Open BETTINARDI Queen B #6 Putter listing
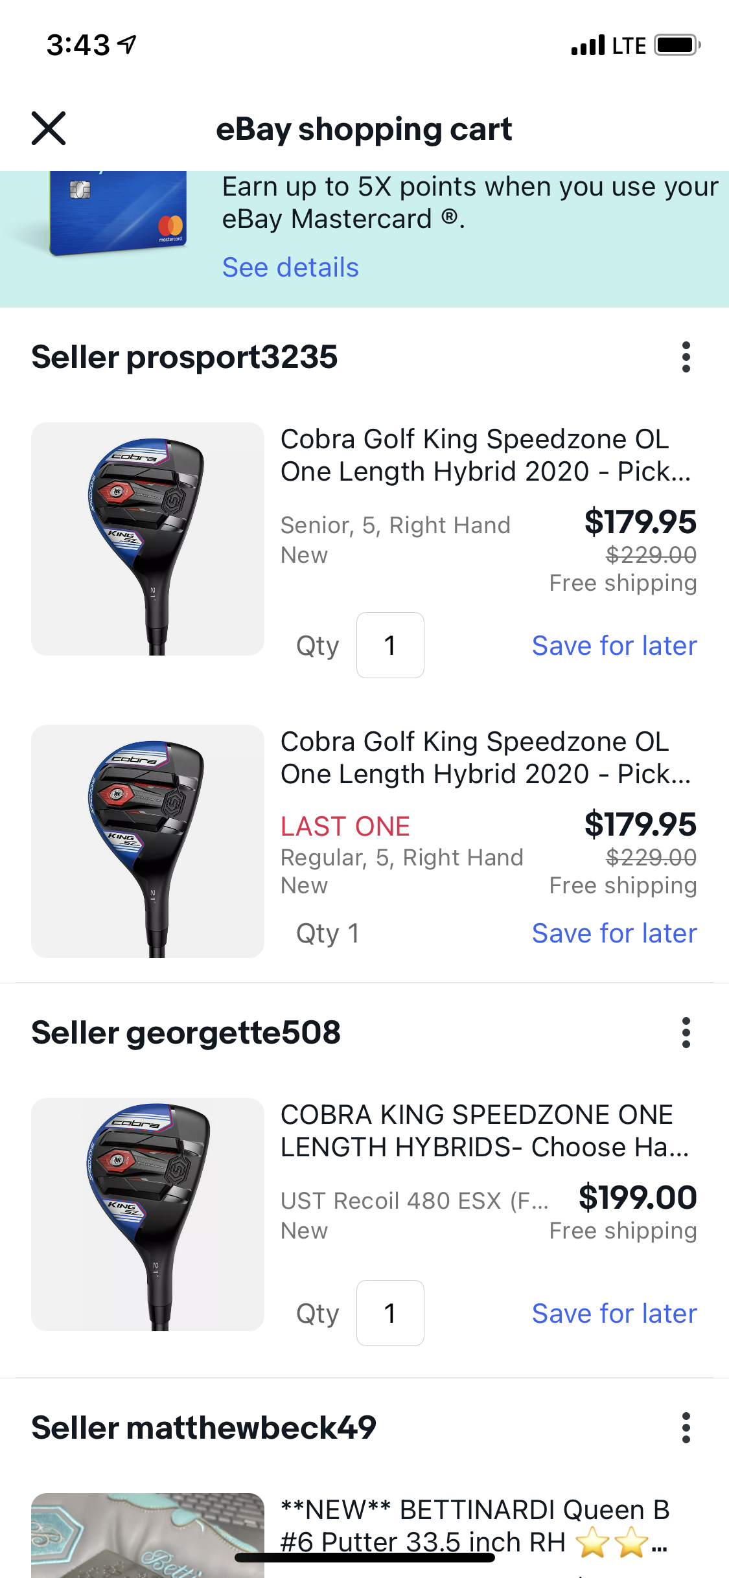Viewport: 729px width, 1578px height. pos(474,1526)
